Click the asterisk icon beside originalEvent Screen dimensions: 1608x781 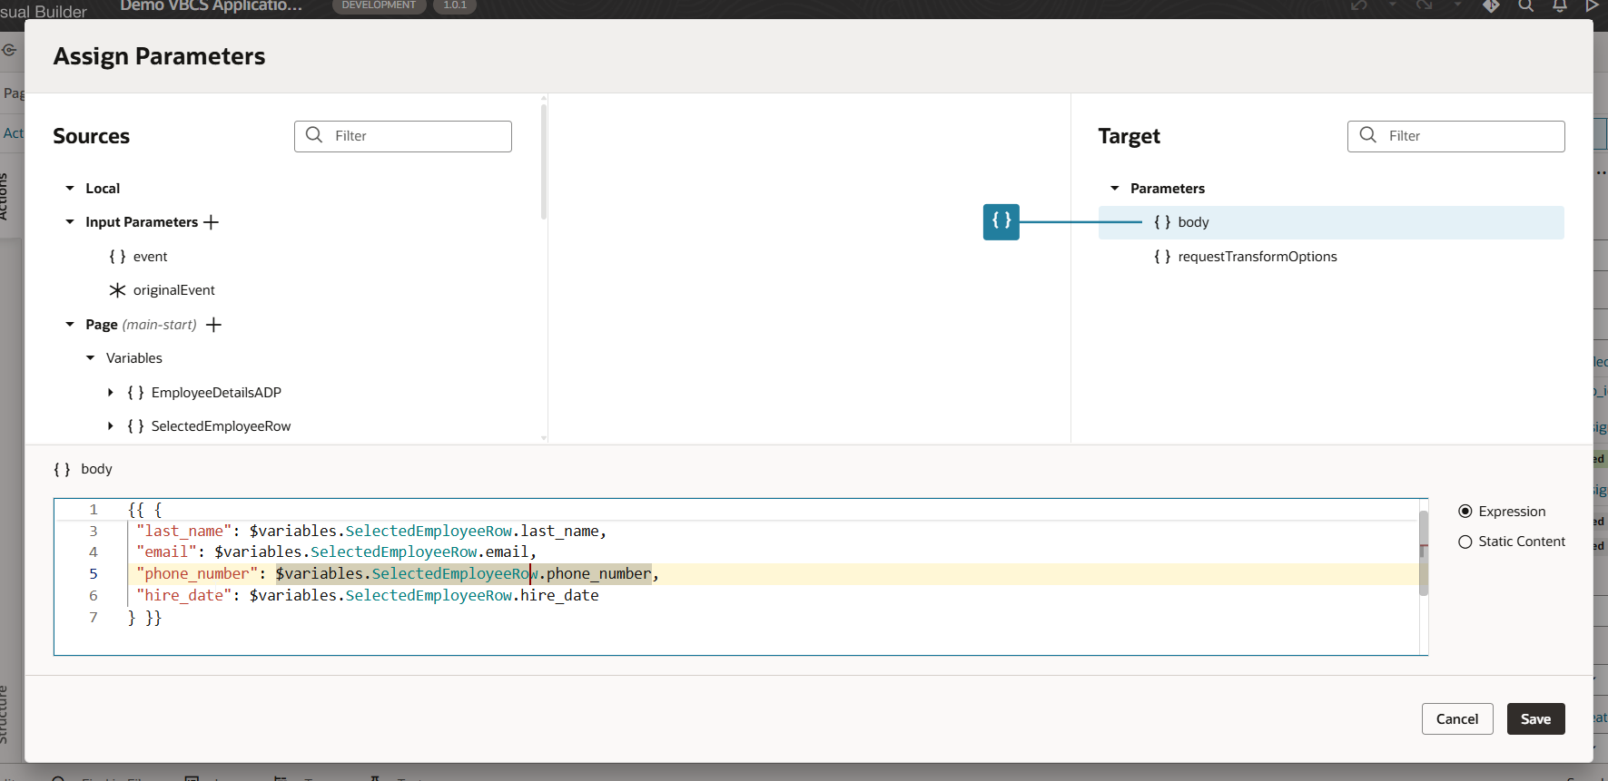(x=117, y=290)
